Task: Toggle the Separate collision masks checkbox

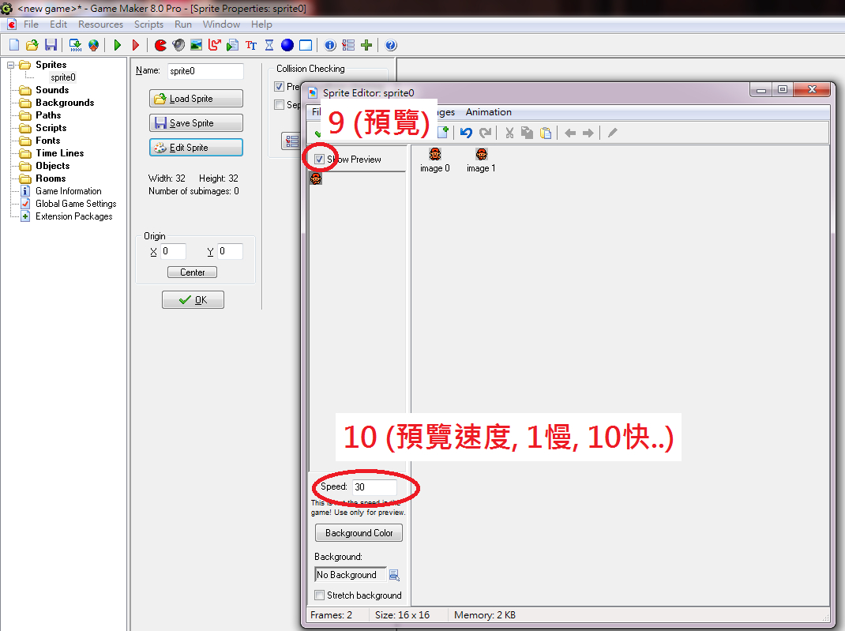Action: [x=279, y=104]
